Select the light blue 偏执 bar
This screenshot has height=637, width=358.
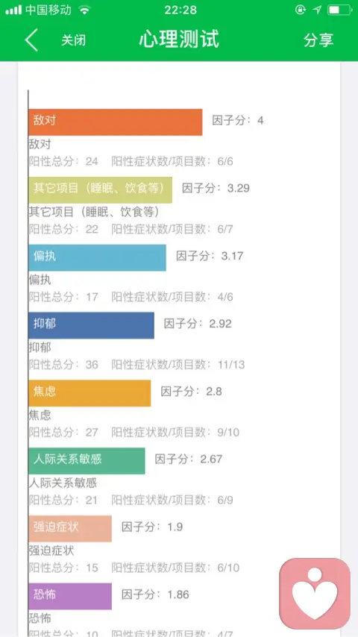[x=97, y=257]
